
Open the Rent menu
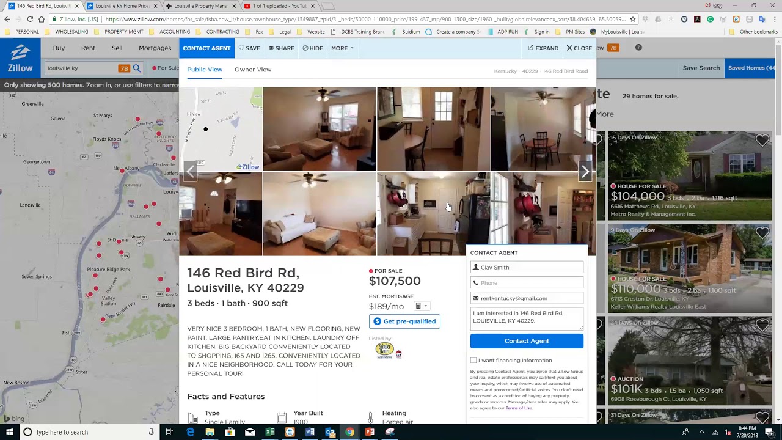(88, 48)
